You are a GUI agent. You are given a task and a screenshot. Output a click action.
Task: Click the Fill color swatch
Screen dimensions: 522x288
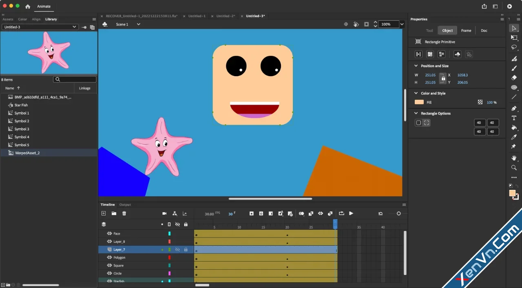419,102
